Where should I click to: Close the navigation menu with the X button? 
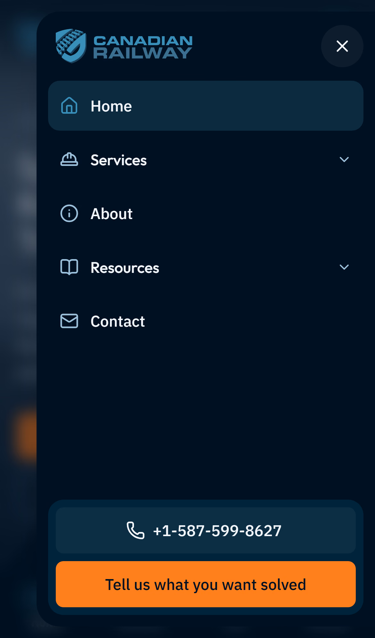tap(342, 46)
